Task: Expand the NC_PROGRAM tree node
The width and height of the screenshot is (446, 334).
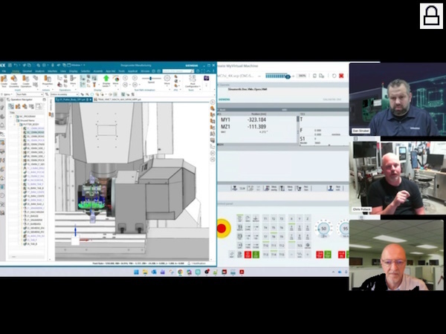Action: [x=11, y=117]
